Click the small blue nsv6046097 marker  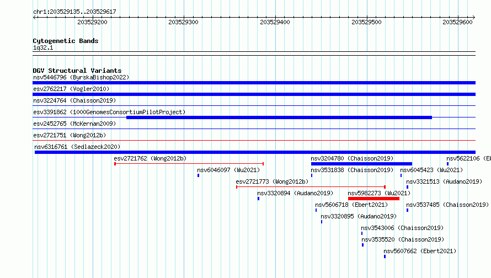pyautogui.click(x=198, y=175)
